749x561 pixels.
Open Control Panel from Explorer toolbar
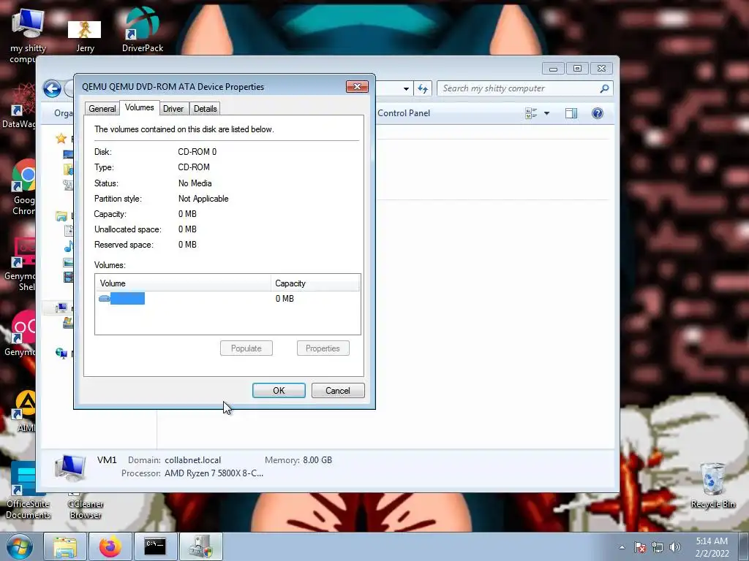point(404,113)
